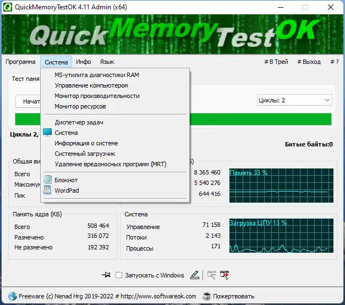
Task: Click # В Трей button
Action: (x=276, y=62)
